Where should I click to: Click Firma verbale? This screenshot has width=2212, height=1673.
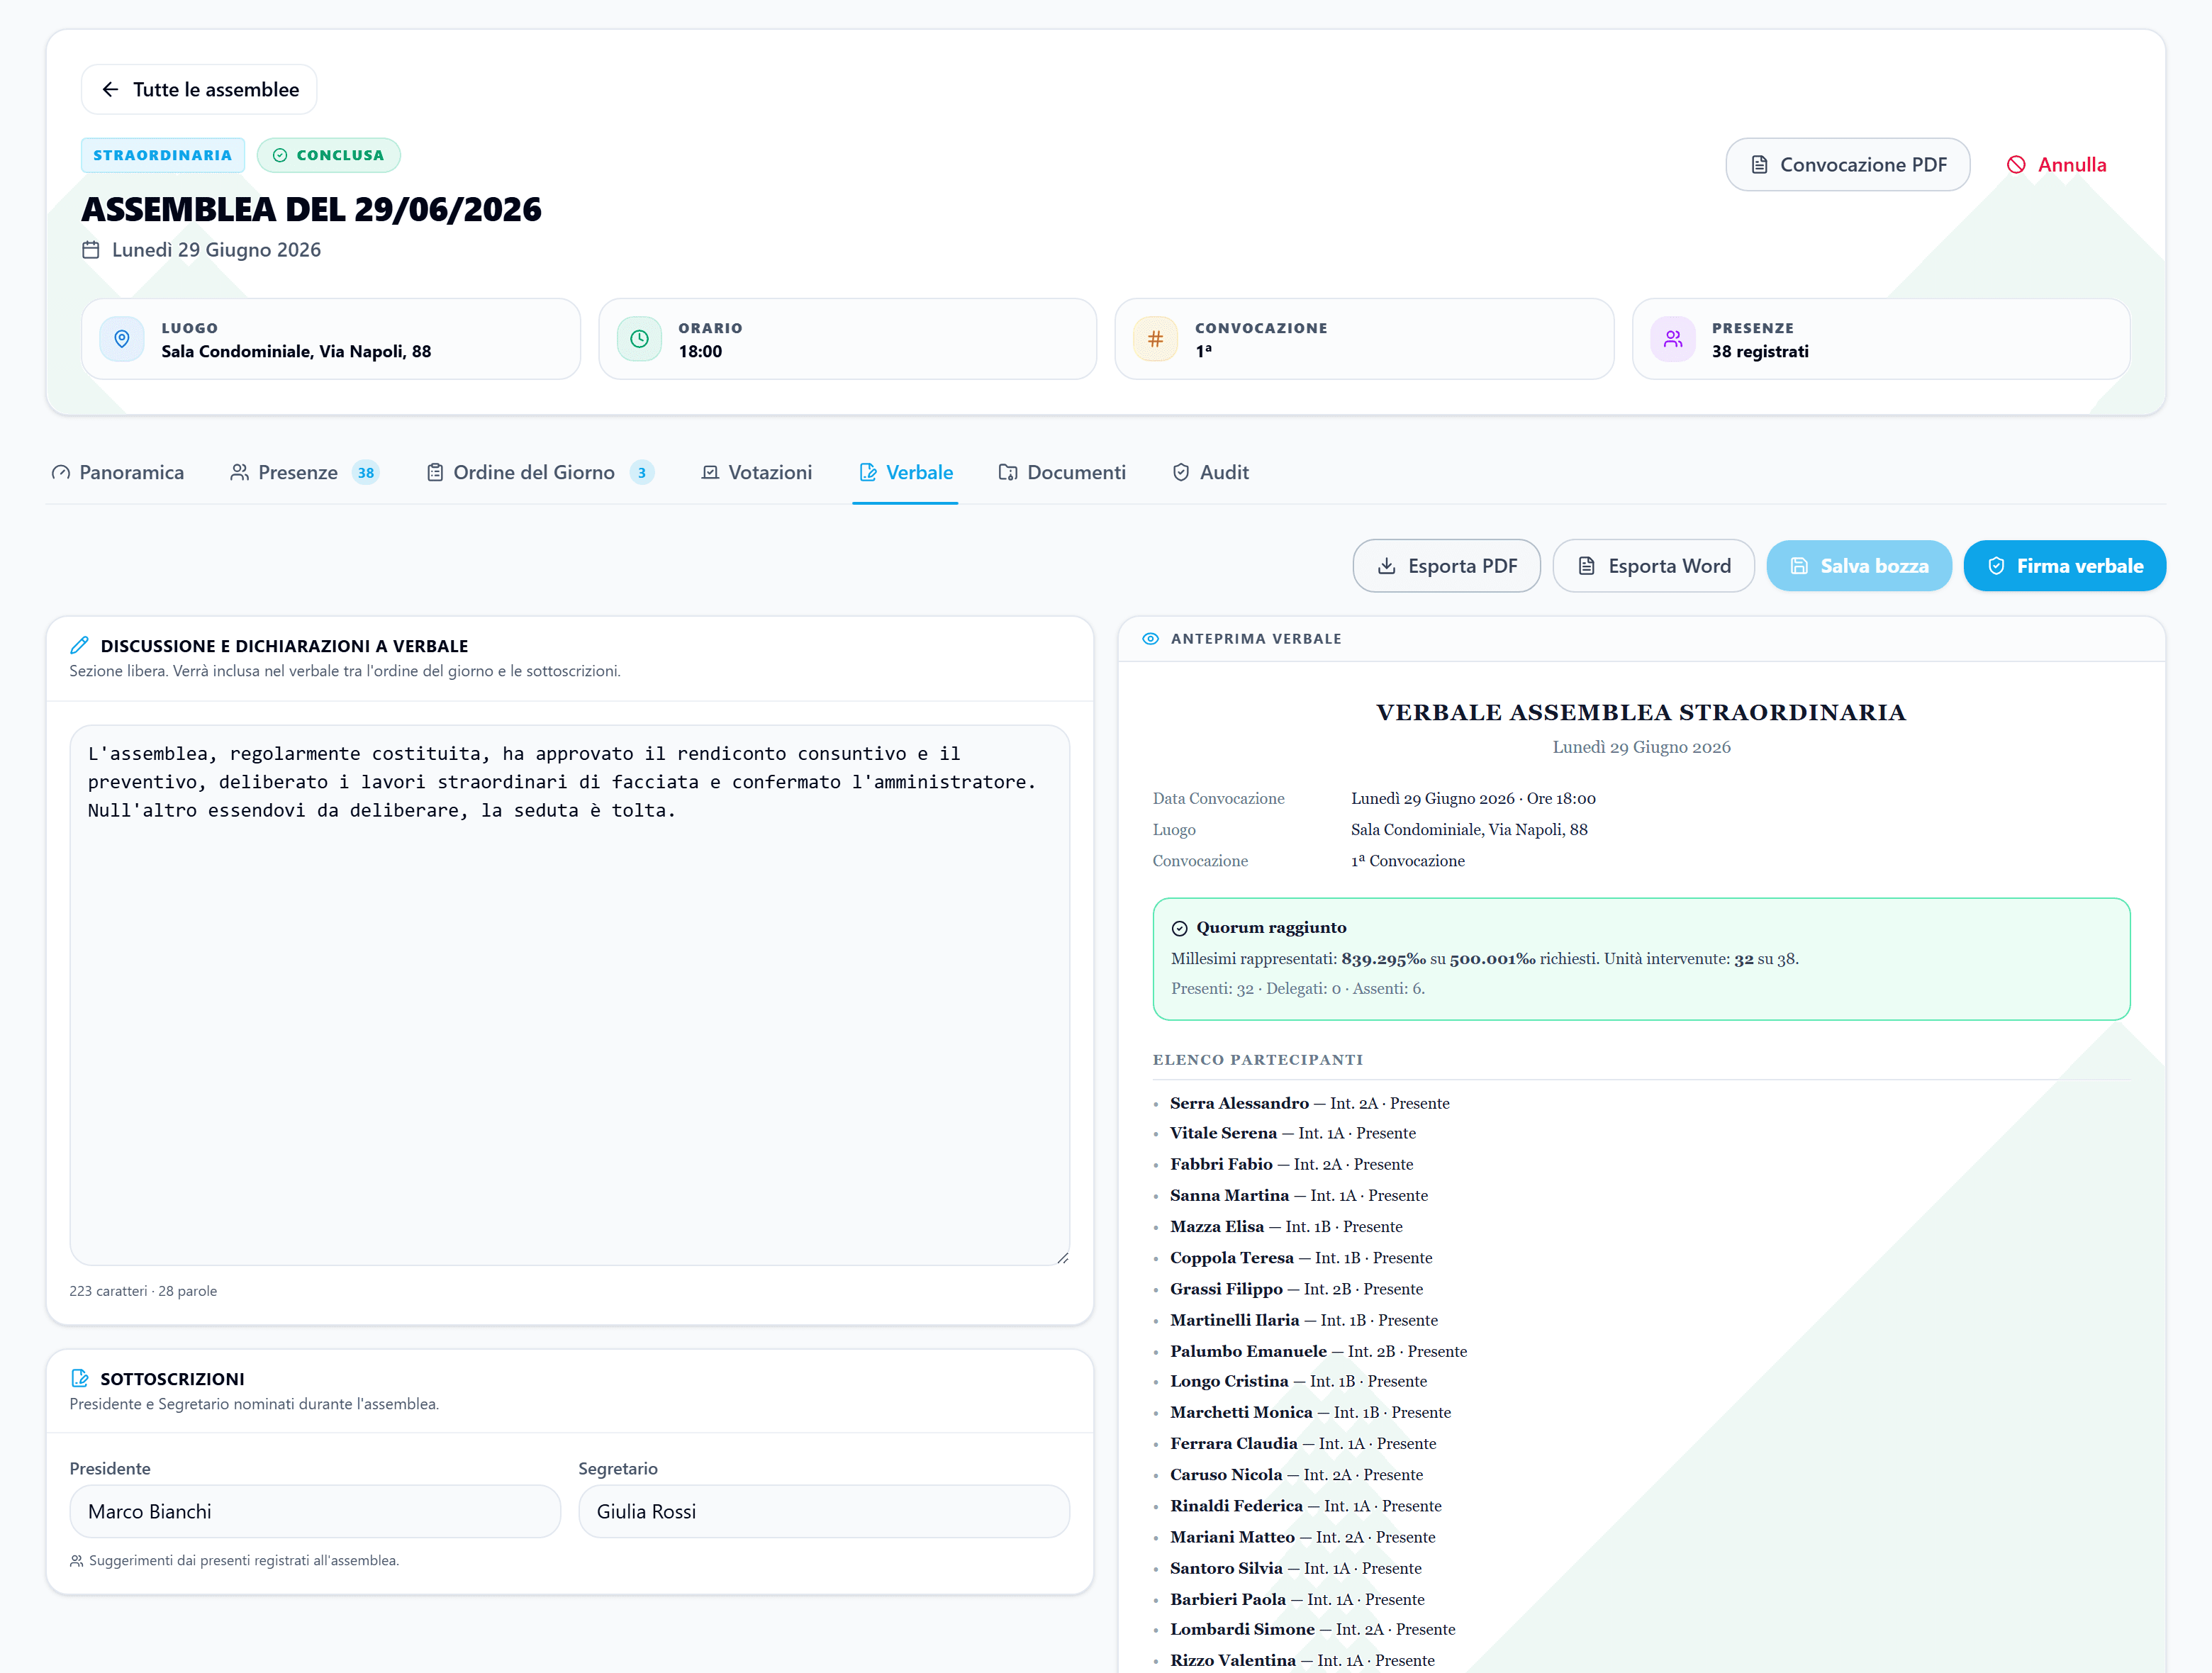pyautogui.click(x=2065, y=566)
